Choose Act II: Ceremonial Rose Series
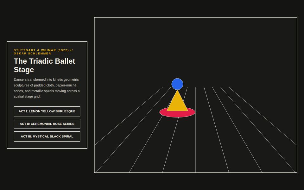Viewport: 304px width, 190px height. point(47,124)
